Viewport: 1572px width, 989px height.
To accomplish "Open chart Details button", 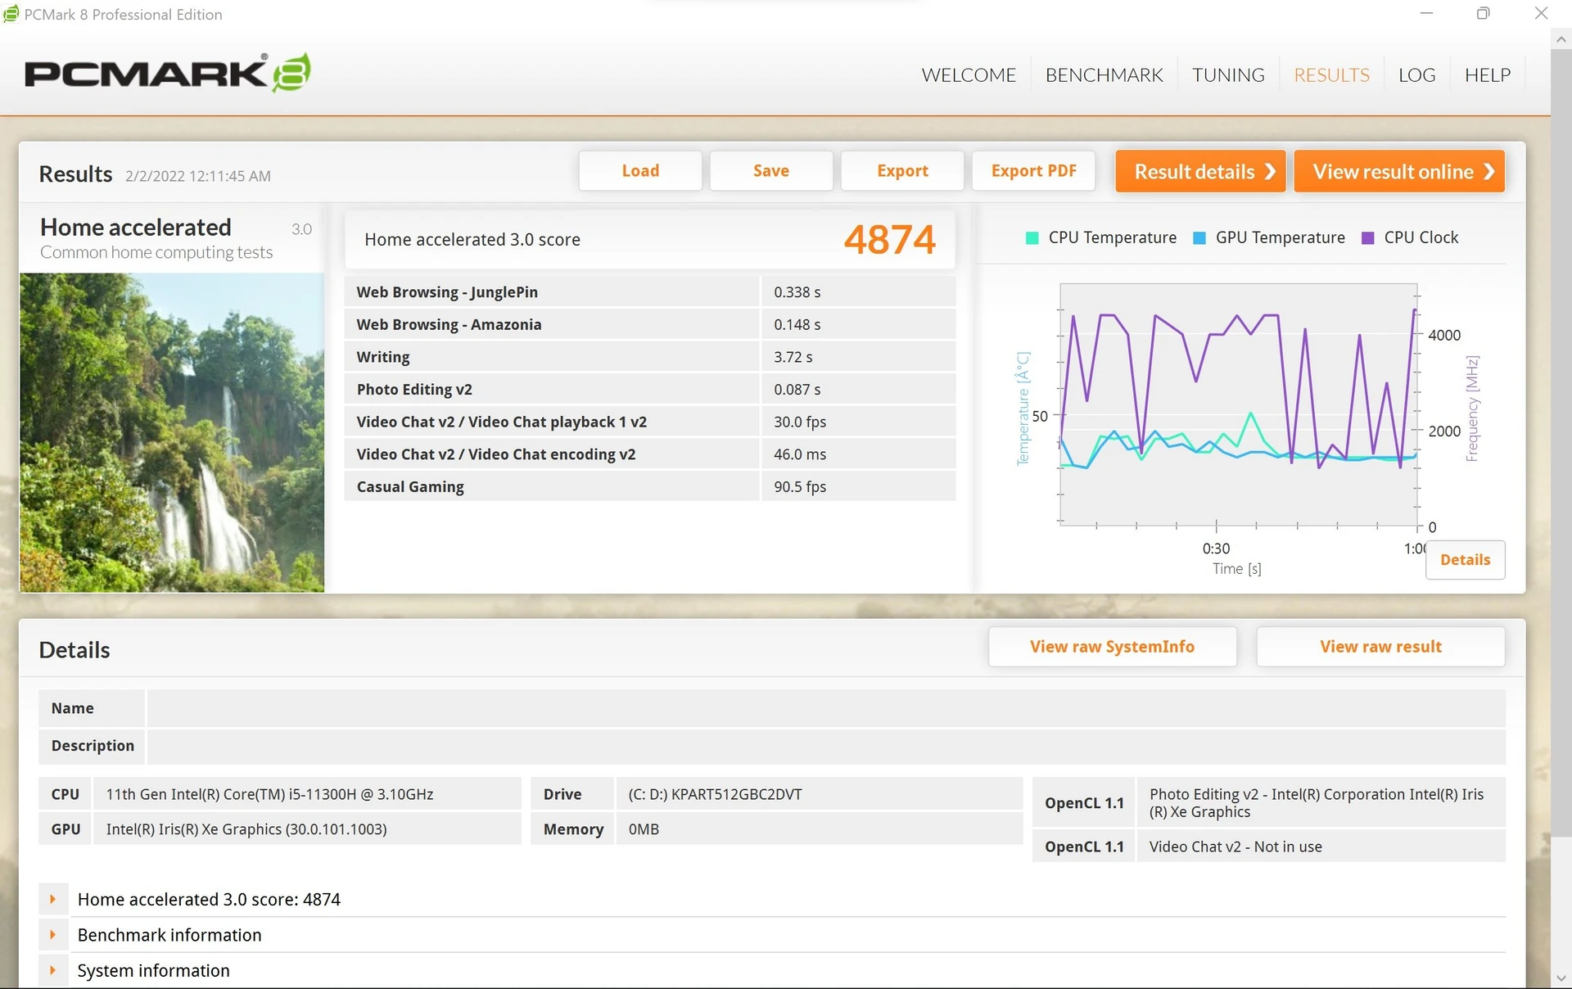I will point(1465,560).
